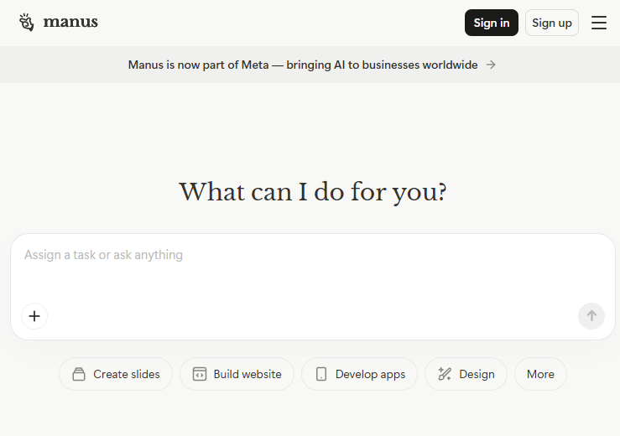Screen dimensions: 620x436
Task: Open the Manus joins Meta announcement banner
Action: (x=302, y=65)
